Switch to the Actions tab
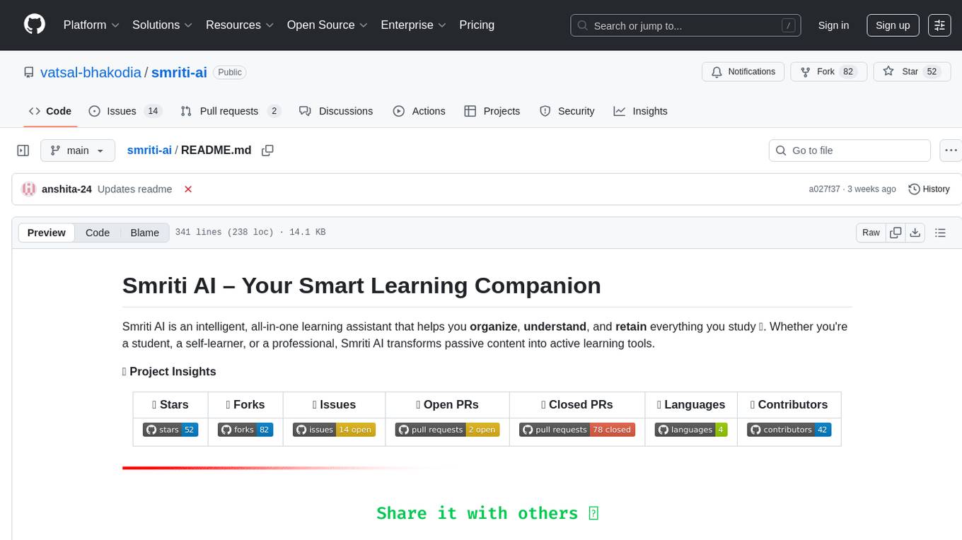Viewport: 962px width, 540px height. (x=419, y=111)
